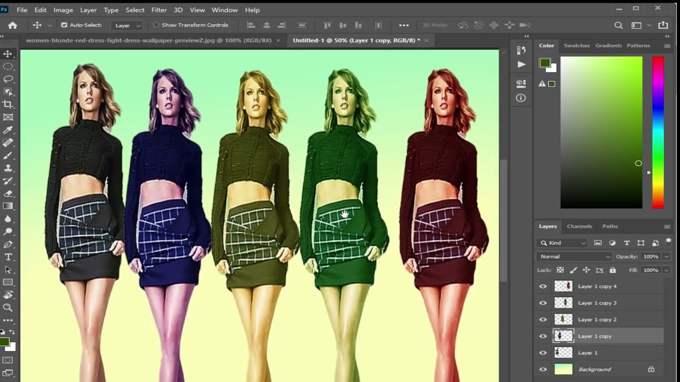Screen dimensions: 680x382
Task: Click the vertical hue slider strip
Action: [658, 133]
